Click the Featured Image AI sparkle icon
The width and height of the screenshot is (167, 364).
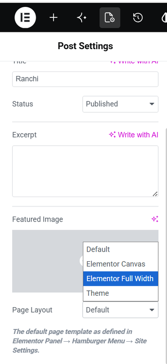tap(155, 219)
